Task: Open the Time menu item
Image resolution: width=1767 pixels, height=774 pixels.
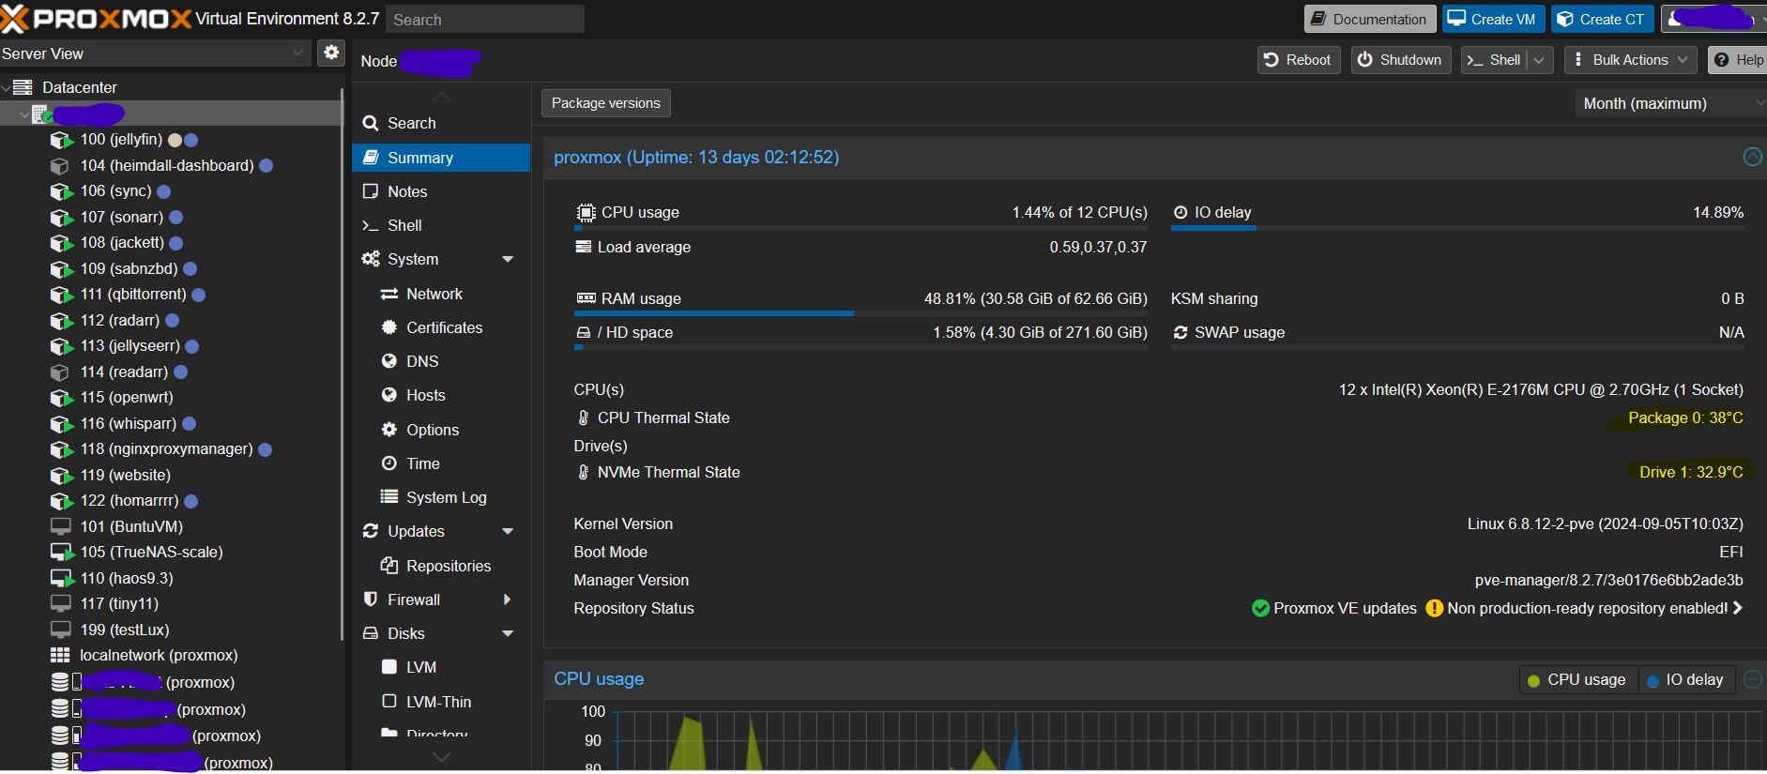Action: (x=441, y=463)
